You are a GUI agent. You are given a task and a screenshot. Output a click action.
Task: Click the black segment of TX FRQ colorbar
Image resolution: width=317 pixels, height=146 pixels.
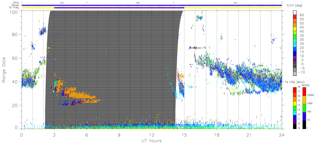tap(295, 126)
